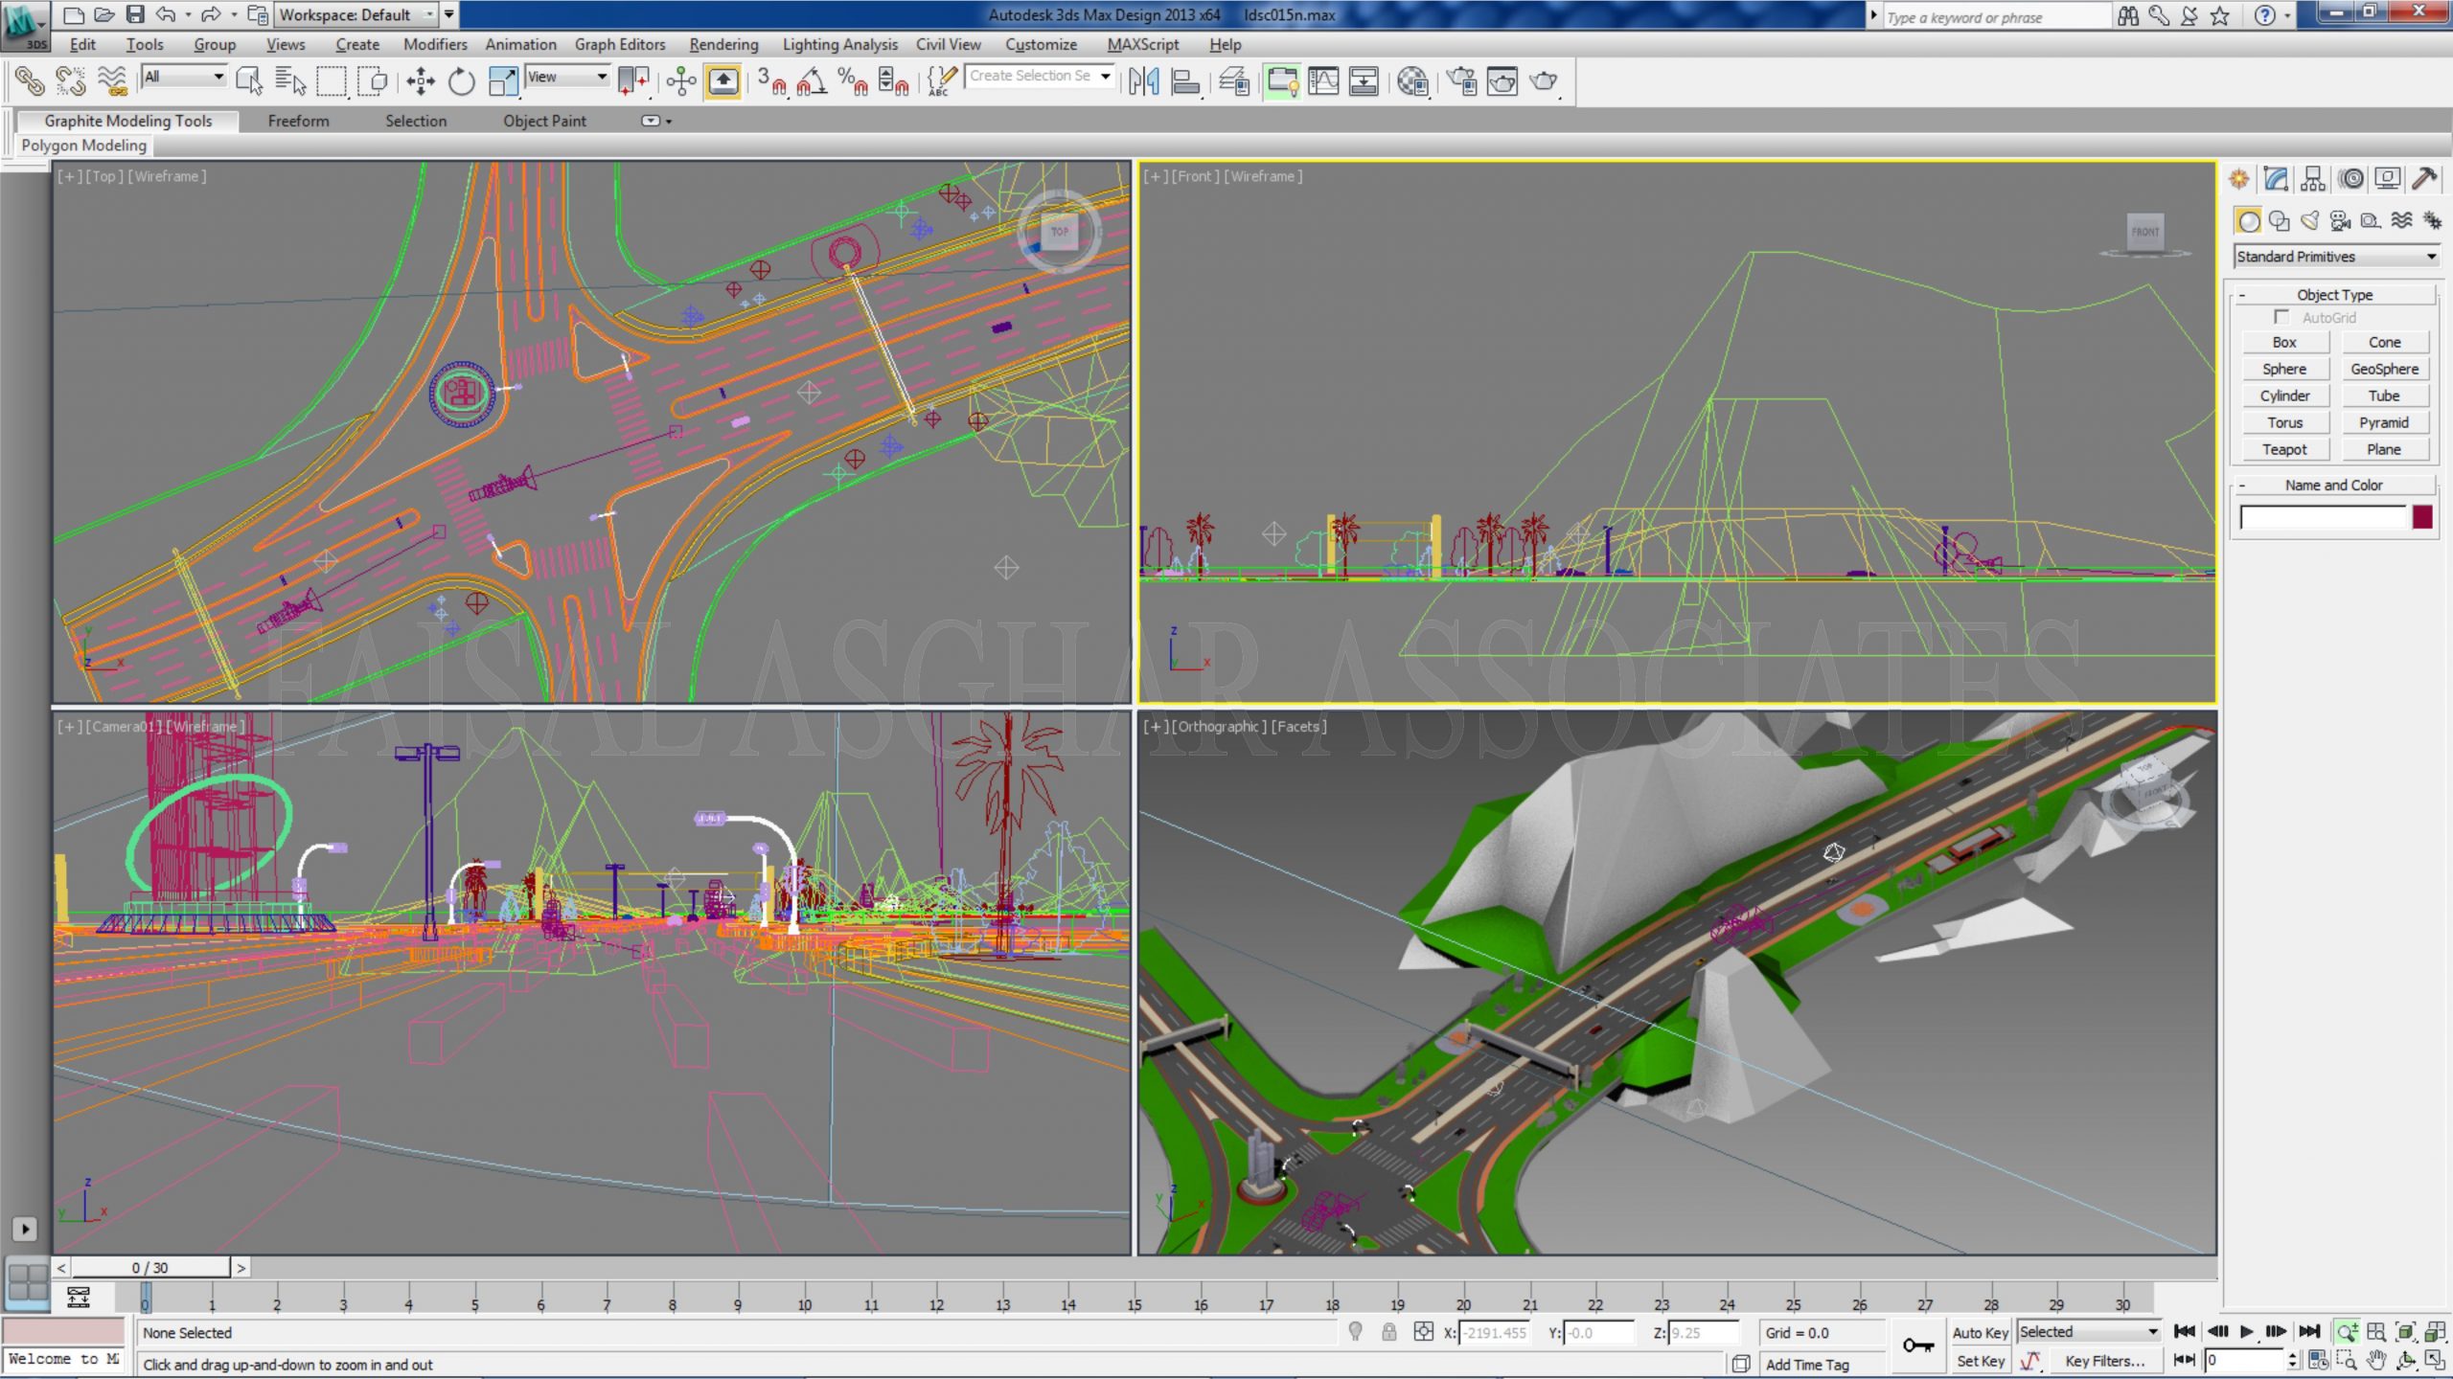Switch to the Freeform ribbon tab
Viewport: 2453px width, 1379px height.
tap(298, 121)
